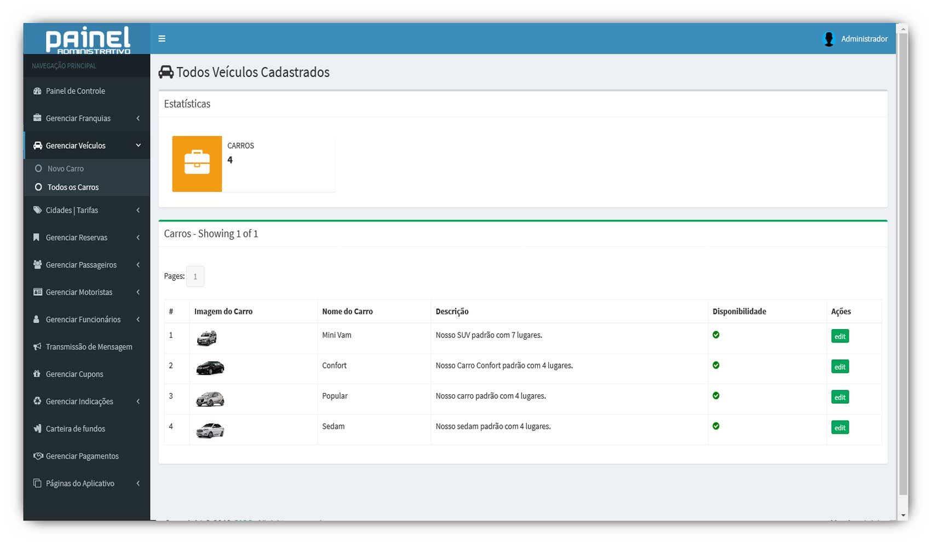Click the 'Descrição' column header
931x543 pixels.
click(x=452, y=311)
